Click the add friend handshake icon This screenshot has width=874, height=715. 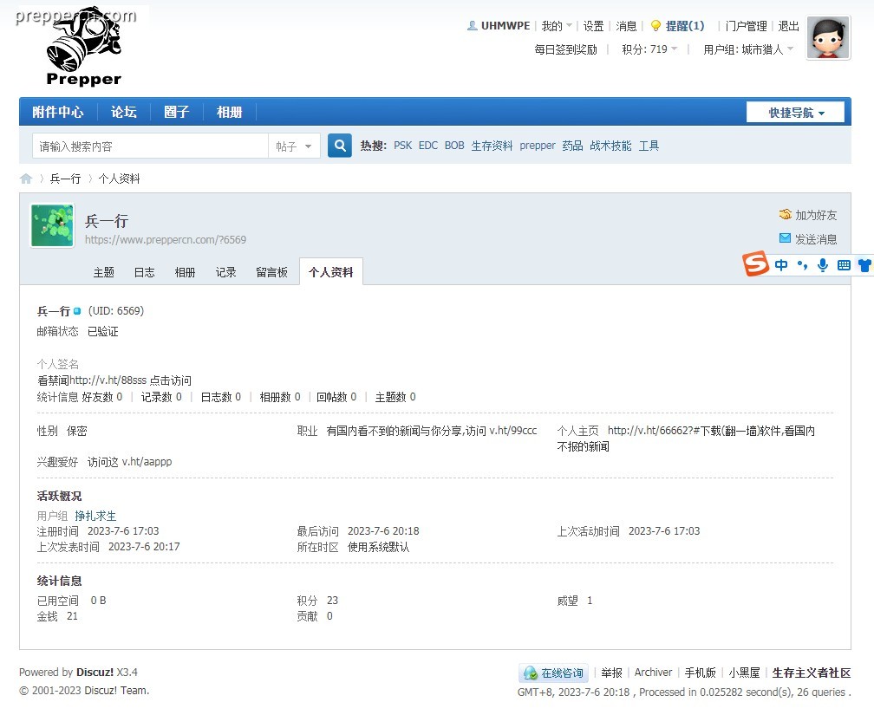pyautogui.click(x=786, y=215)
